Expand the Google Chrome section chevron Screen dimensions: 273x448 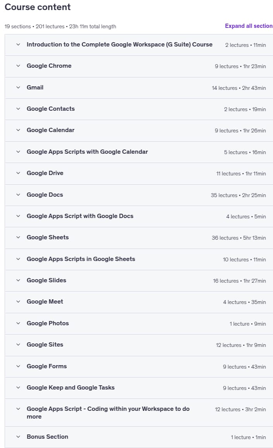pyautogui.click(x=18, y=66)
